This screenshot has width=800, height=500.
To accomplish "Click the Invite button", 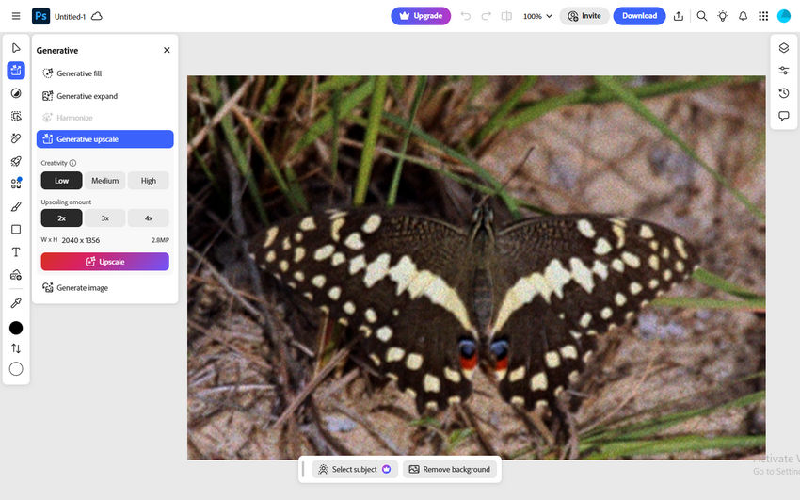I will tap(584, 16).
